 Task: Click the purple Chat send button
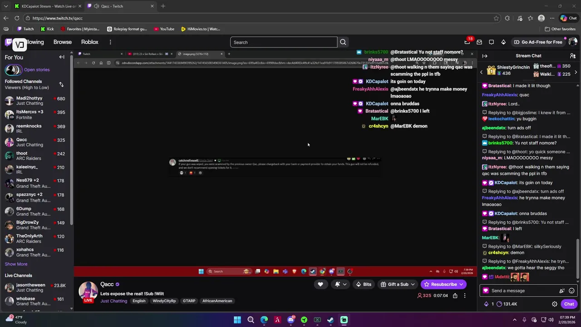(569, 304)
